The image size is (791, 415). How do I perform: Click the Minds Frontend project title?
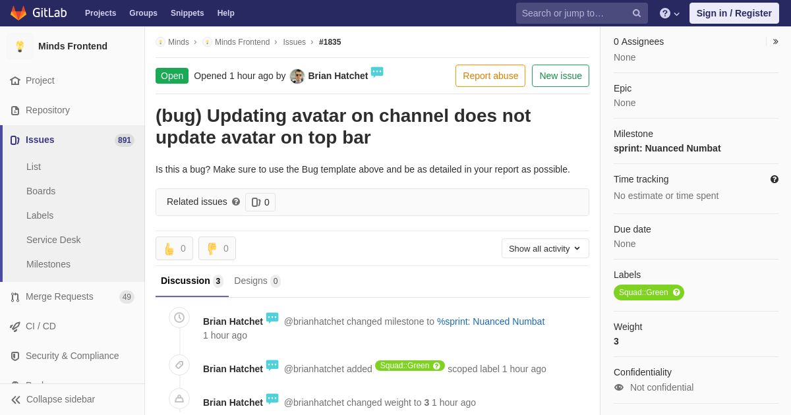(x=73, y=46)
